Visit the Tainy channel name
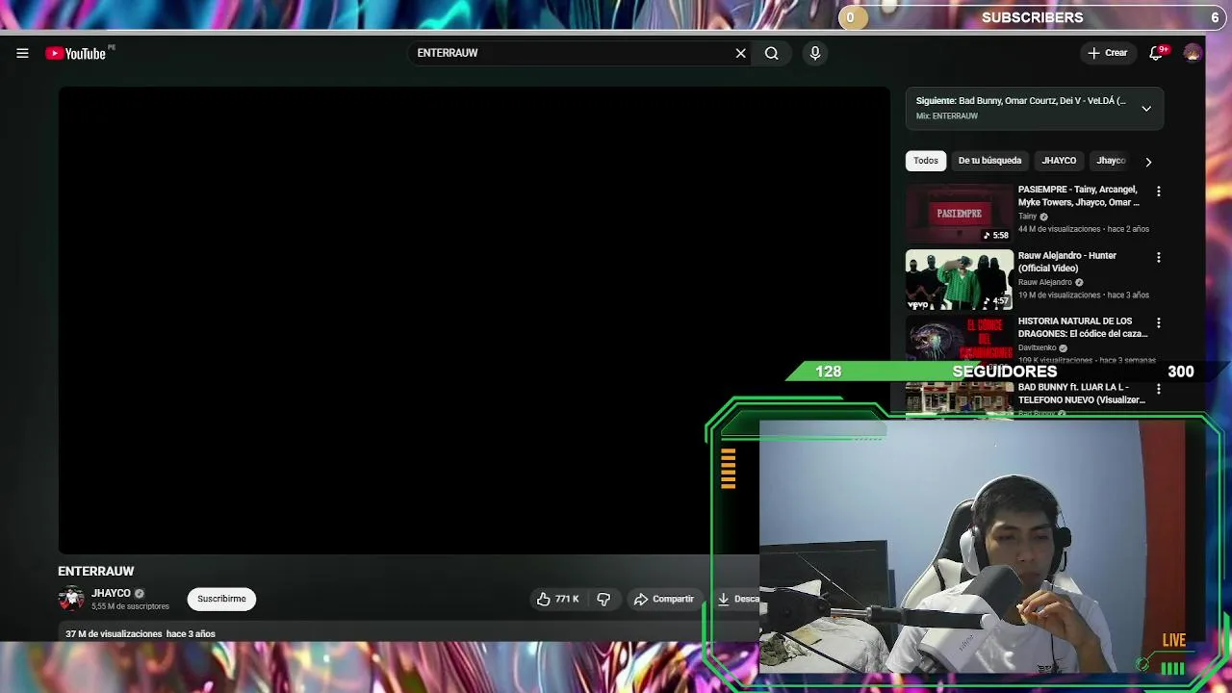The height and width of the screenshot is (693, 1232). [1027, 217]
